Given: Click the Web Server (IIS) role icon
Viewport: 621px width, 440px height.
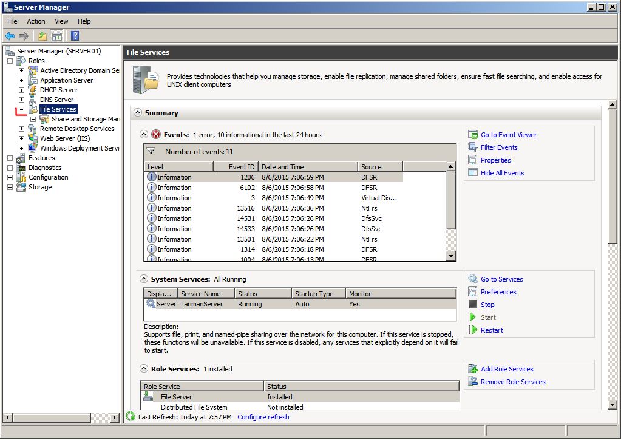Looking at the screenshot, I should click(x=32, y=138).
